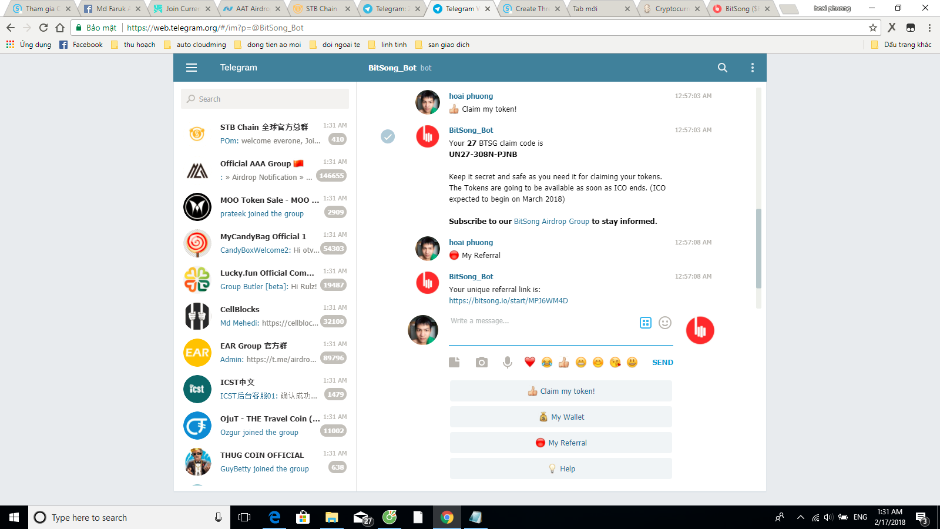Open the 'thu hoach' bookmark folder

pos(133,45)
